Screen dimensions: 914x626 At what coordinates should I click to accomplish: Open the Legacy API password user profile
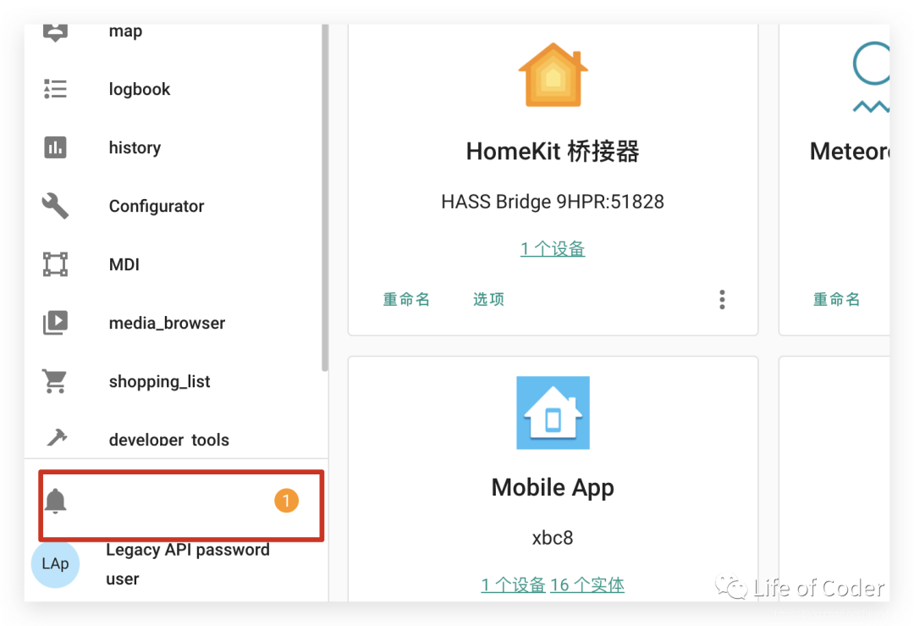pos(188,564)
